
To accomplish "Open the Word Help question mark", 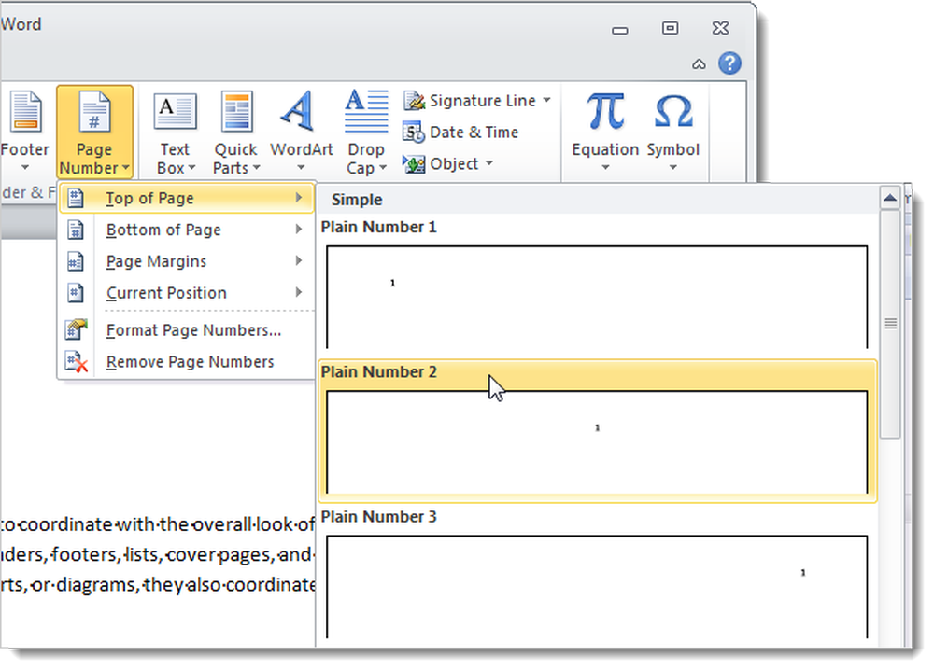I will point(729,63).
